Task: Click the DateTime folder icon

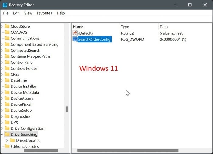Action: [x=7, y=80]
